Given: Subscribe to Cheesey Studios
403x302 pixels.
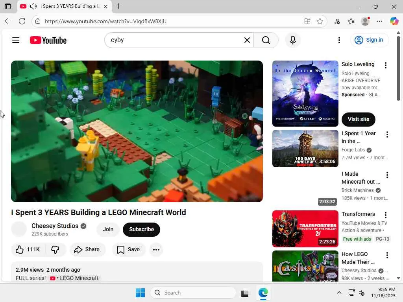Looking at the screenshot, I should click(x=141, y=229).
